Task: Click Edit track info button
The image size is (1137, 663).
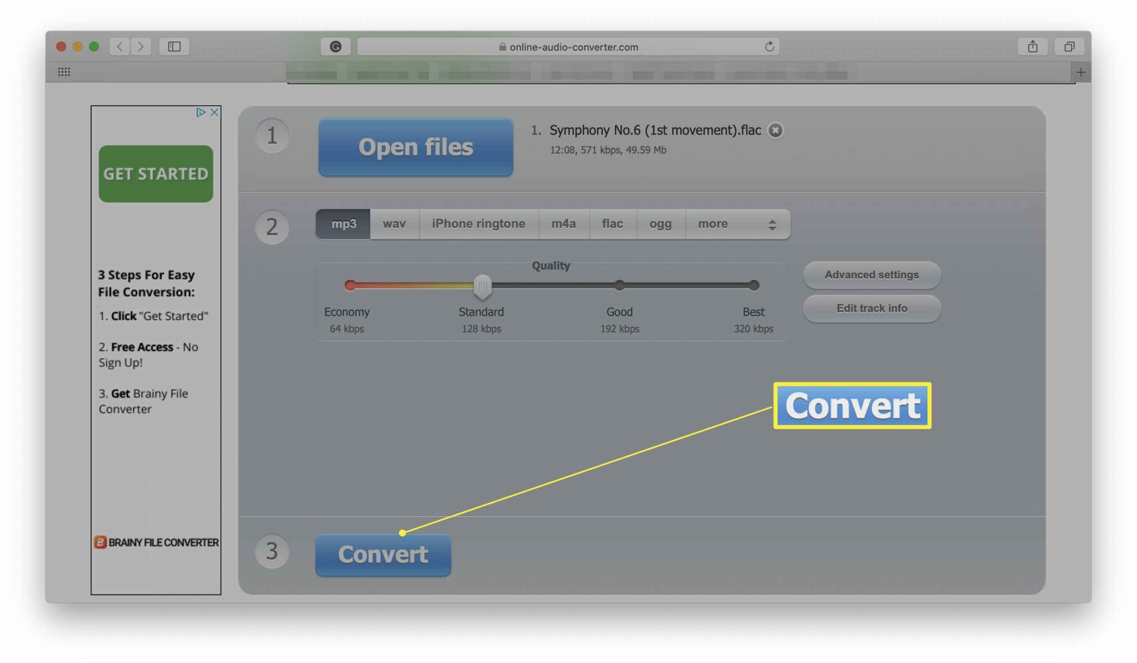Action: click(x=871, y=308)
